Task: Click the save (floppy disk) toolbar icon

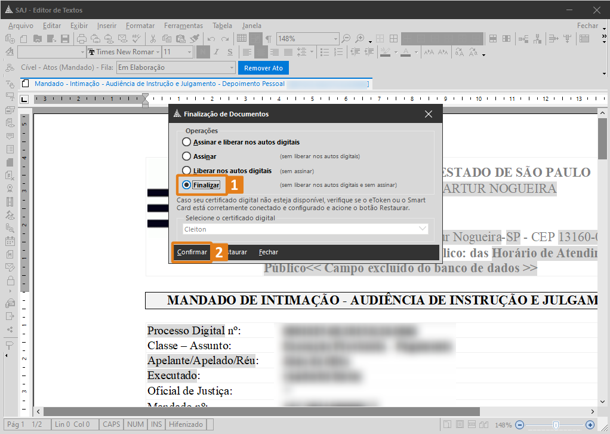Action: 65,39
